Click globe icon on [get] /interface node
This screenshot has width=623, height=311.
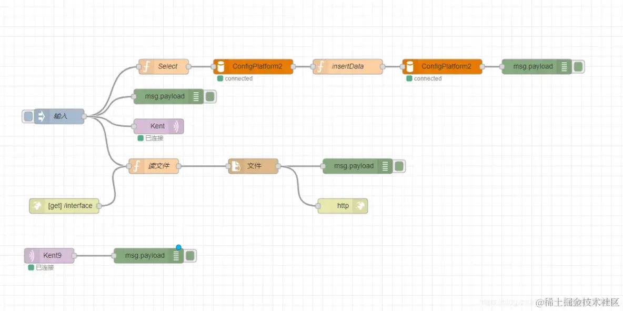click(x=36, y=206)
